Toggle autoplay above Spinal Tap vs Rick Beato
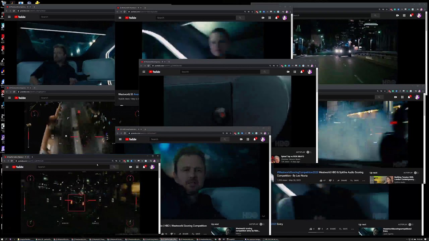 click(x=309, y=152)
